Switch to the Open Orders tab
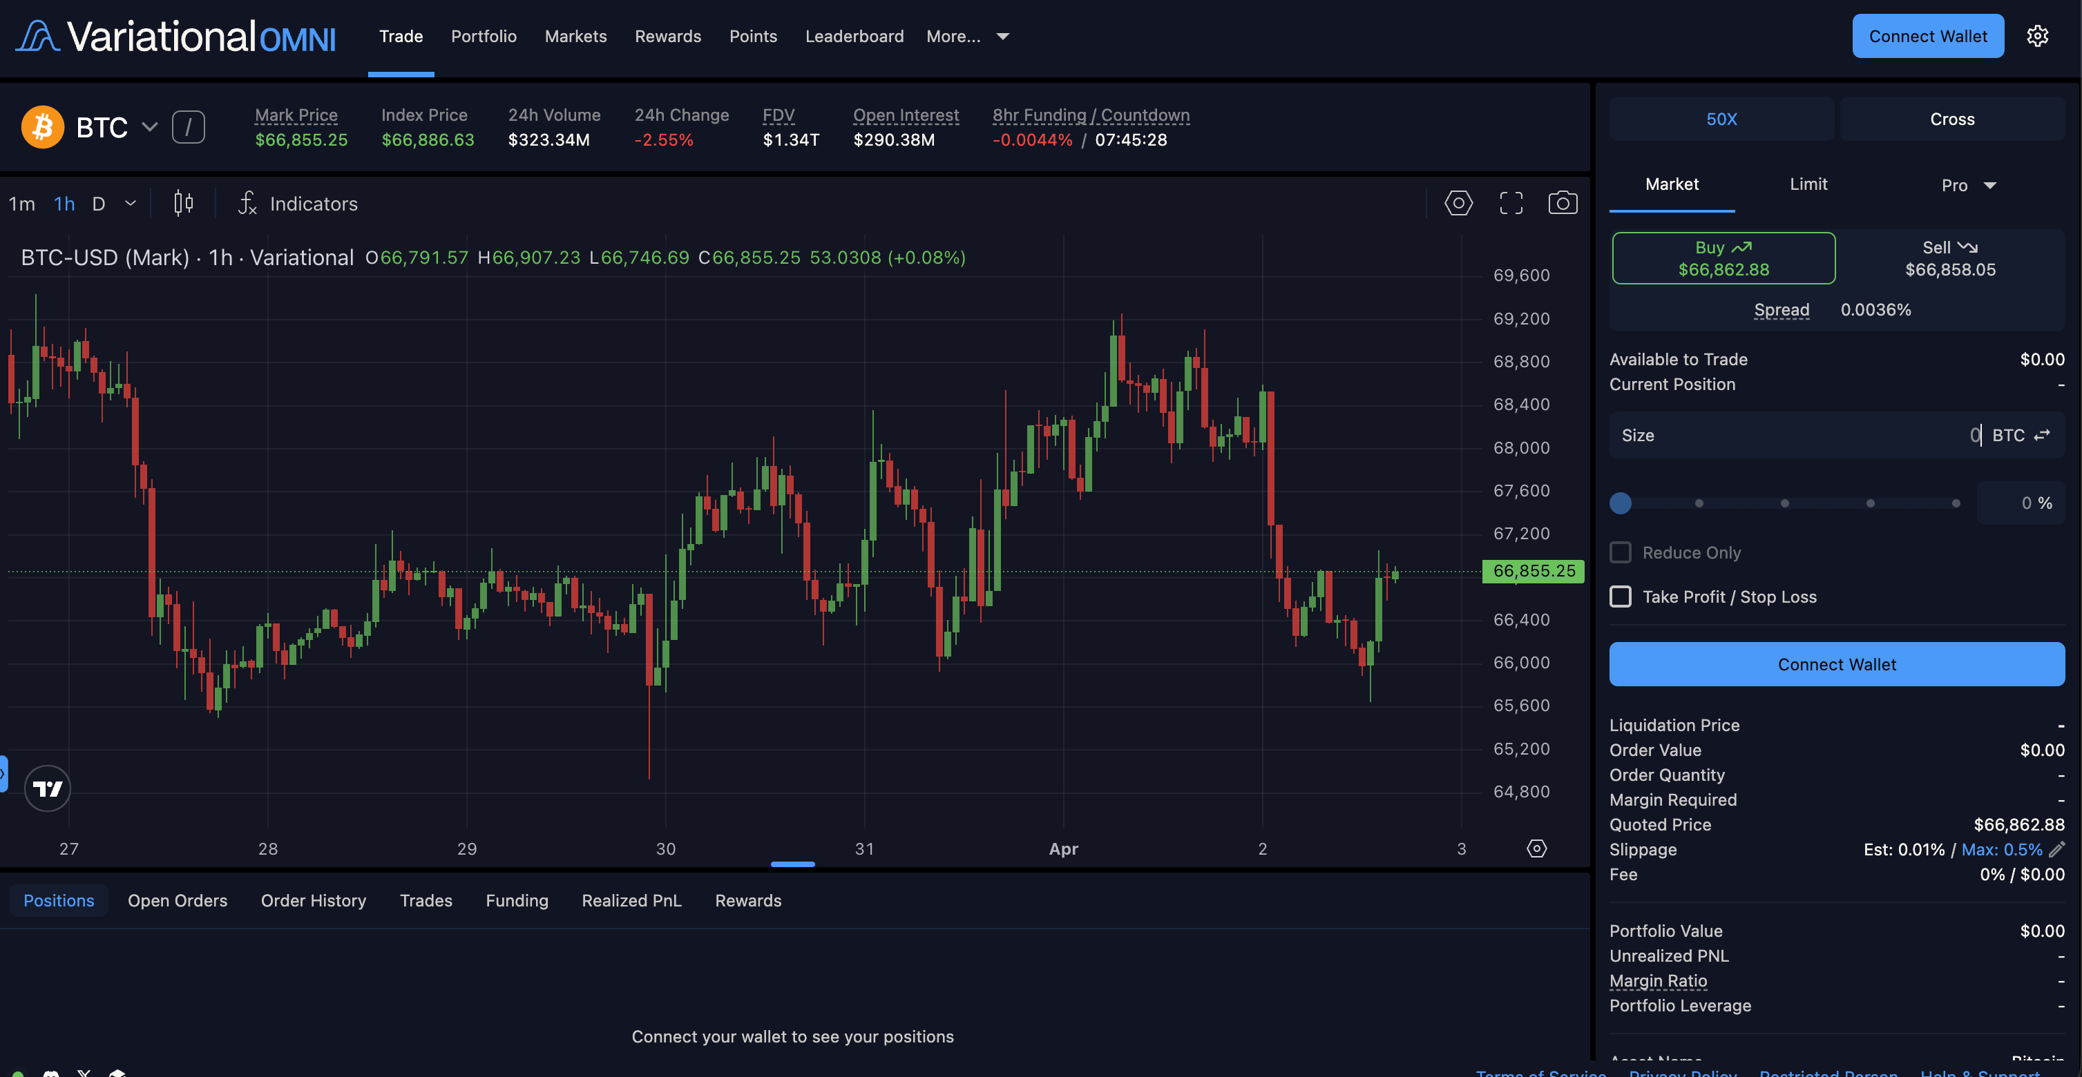Screen dimensions: 2082x1077 click(x=177, y=900)
